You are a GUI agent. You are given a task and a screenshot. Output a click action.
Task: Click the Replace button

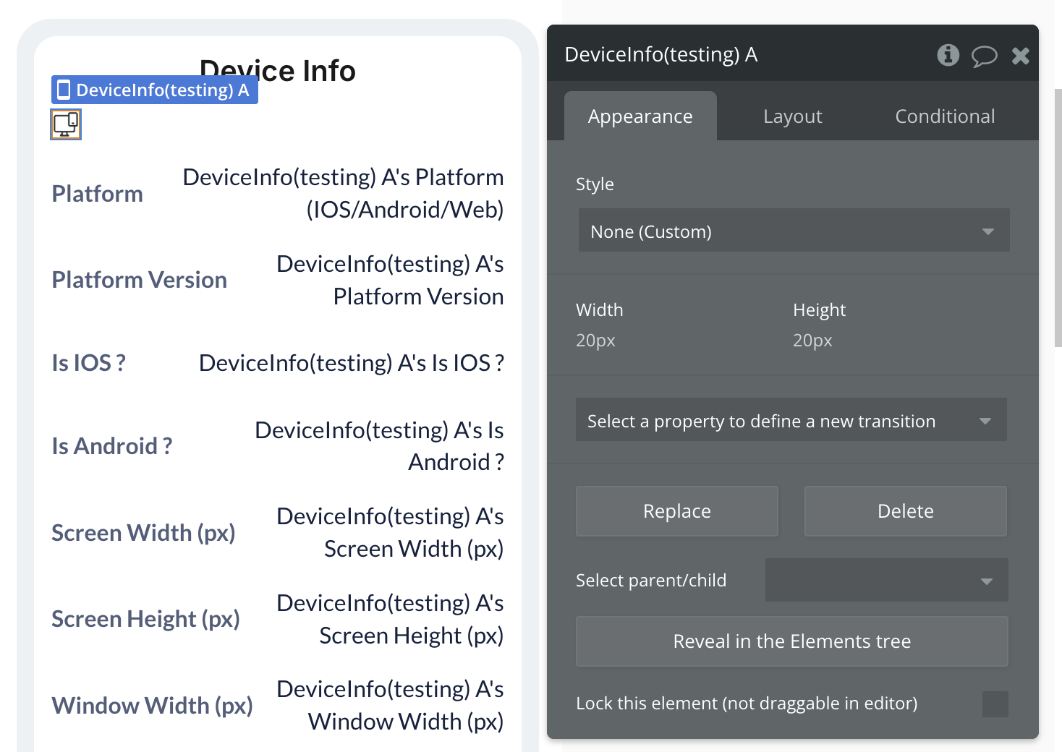coord(676,511)
